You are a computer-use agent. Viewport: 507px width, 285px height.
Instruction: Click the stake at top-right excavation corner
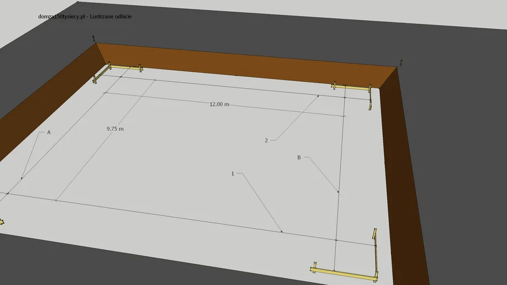pos(402,63)
